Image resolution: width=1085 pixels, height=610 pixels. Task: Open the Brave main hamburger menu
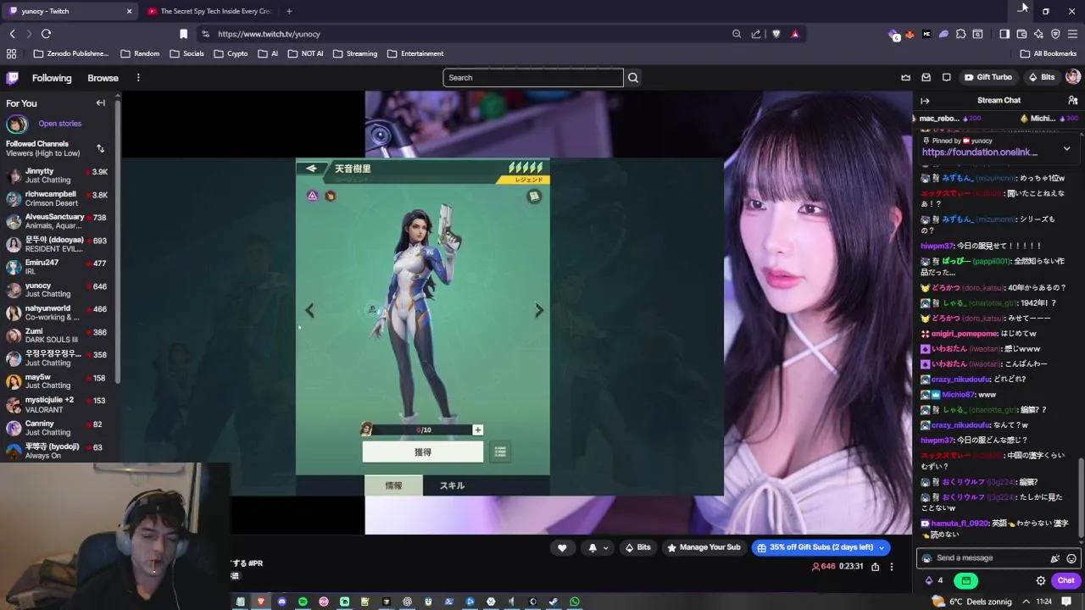(1072, 34)
